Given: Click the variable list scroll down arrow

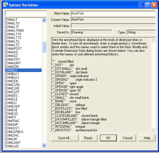Looking at the screenshot, I should click(x=44, y=145).
